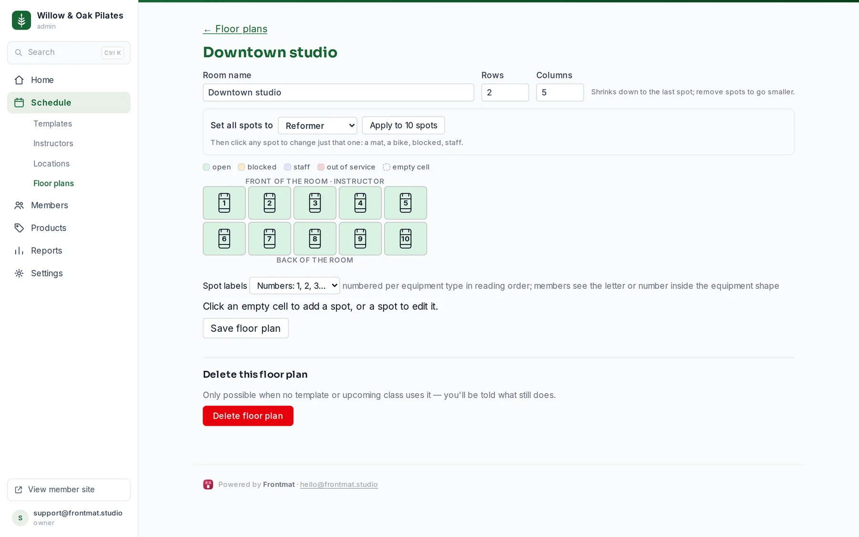Open the hello@frontmat.studio email link
Screen dimensions: 859x537
(339, 484)
